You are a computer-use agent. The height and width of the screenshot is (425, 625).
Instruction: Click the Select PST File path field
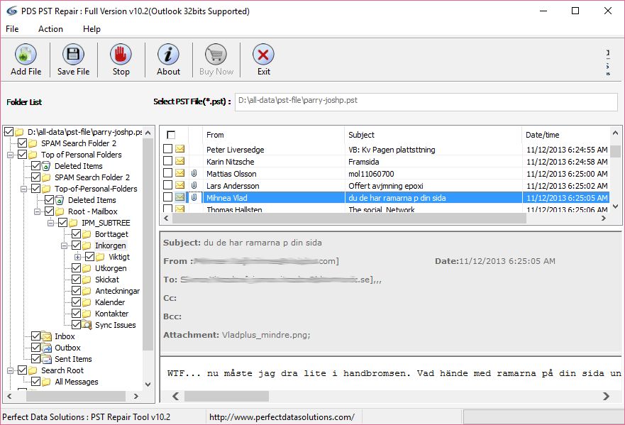point(426,101)
